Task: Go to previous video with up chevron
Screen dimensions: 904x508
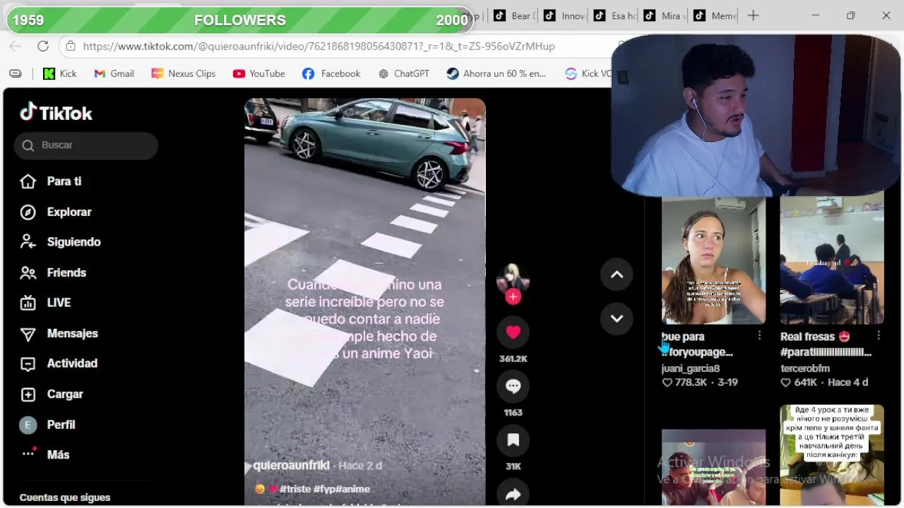Action: (x=617, y=274)
